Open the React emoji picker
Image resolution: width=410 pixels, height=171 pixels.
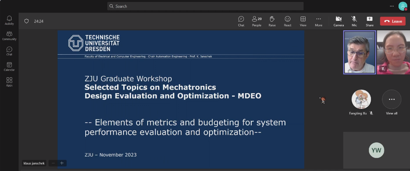click(288, 21)
